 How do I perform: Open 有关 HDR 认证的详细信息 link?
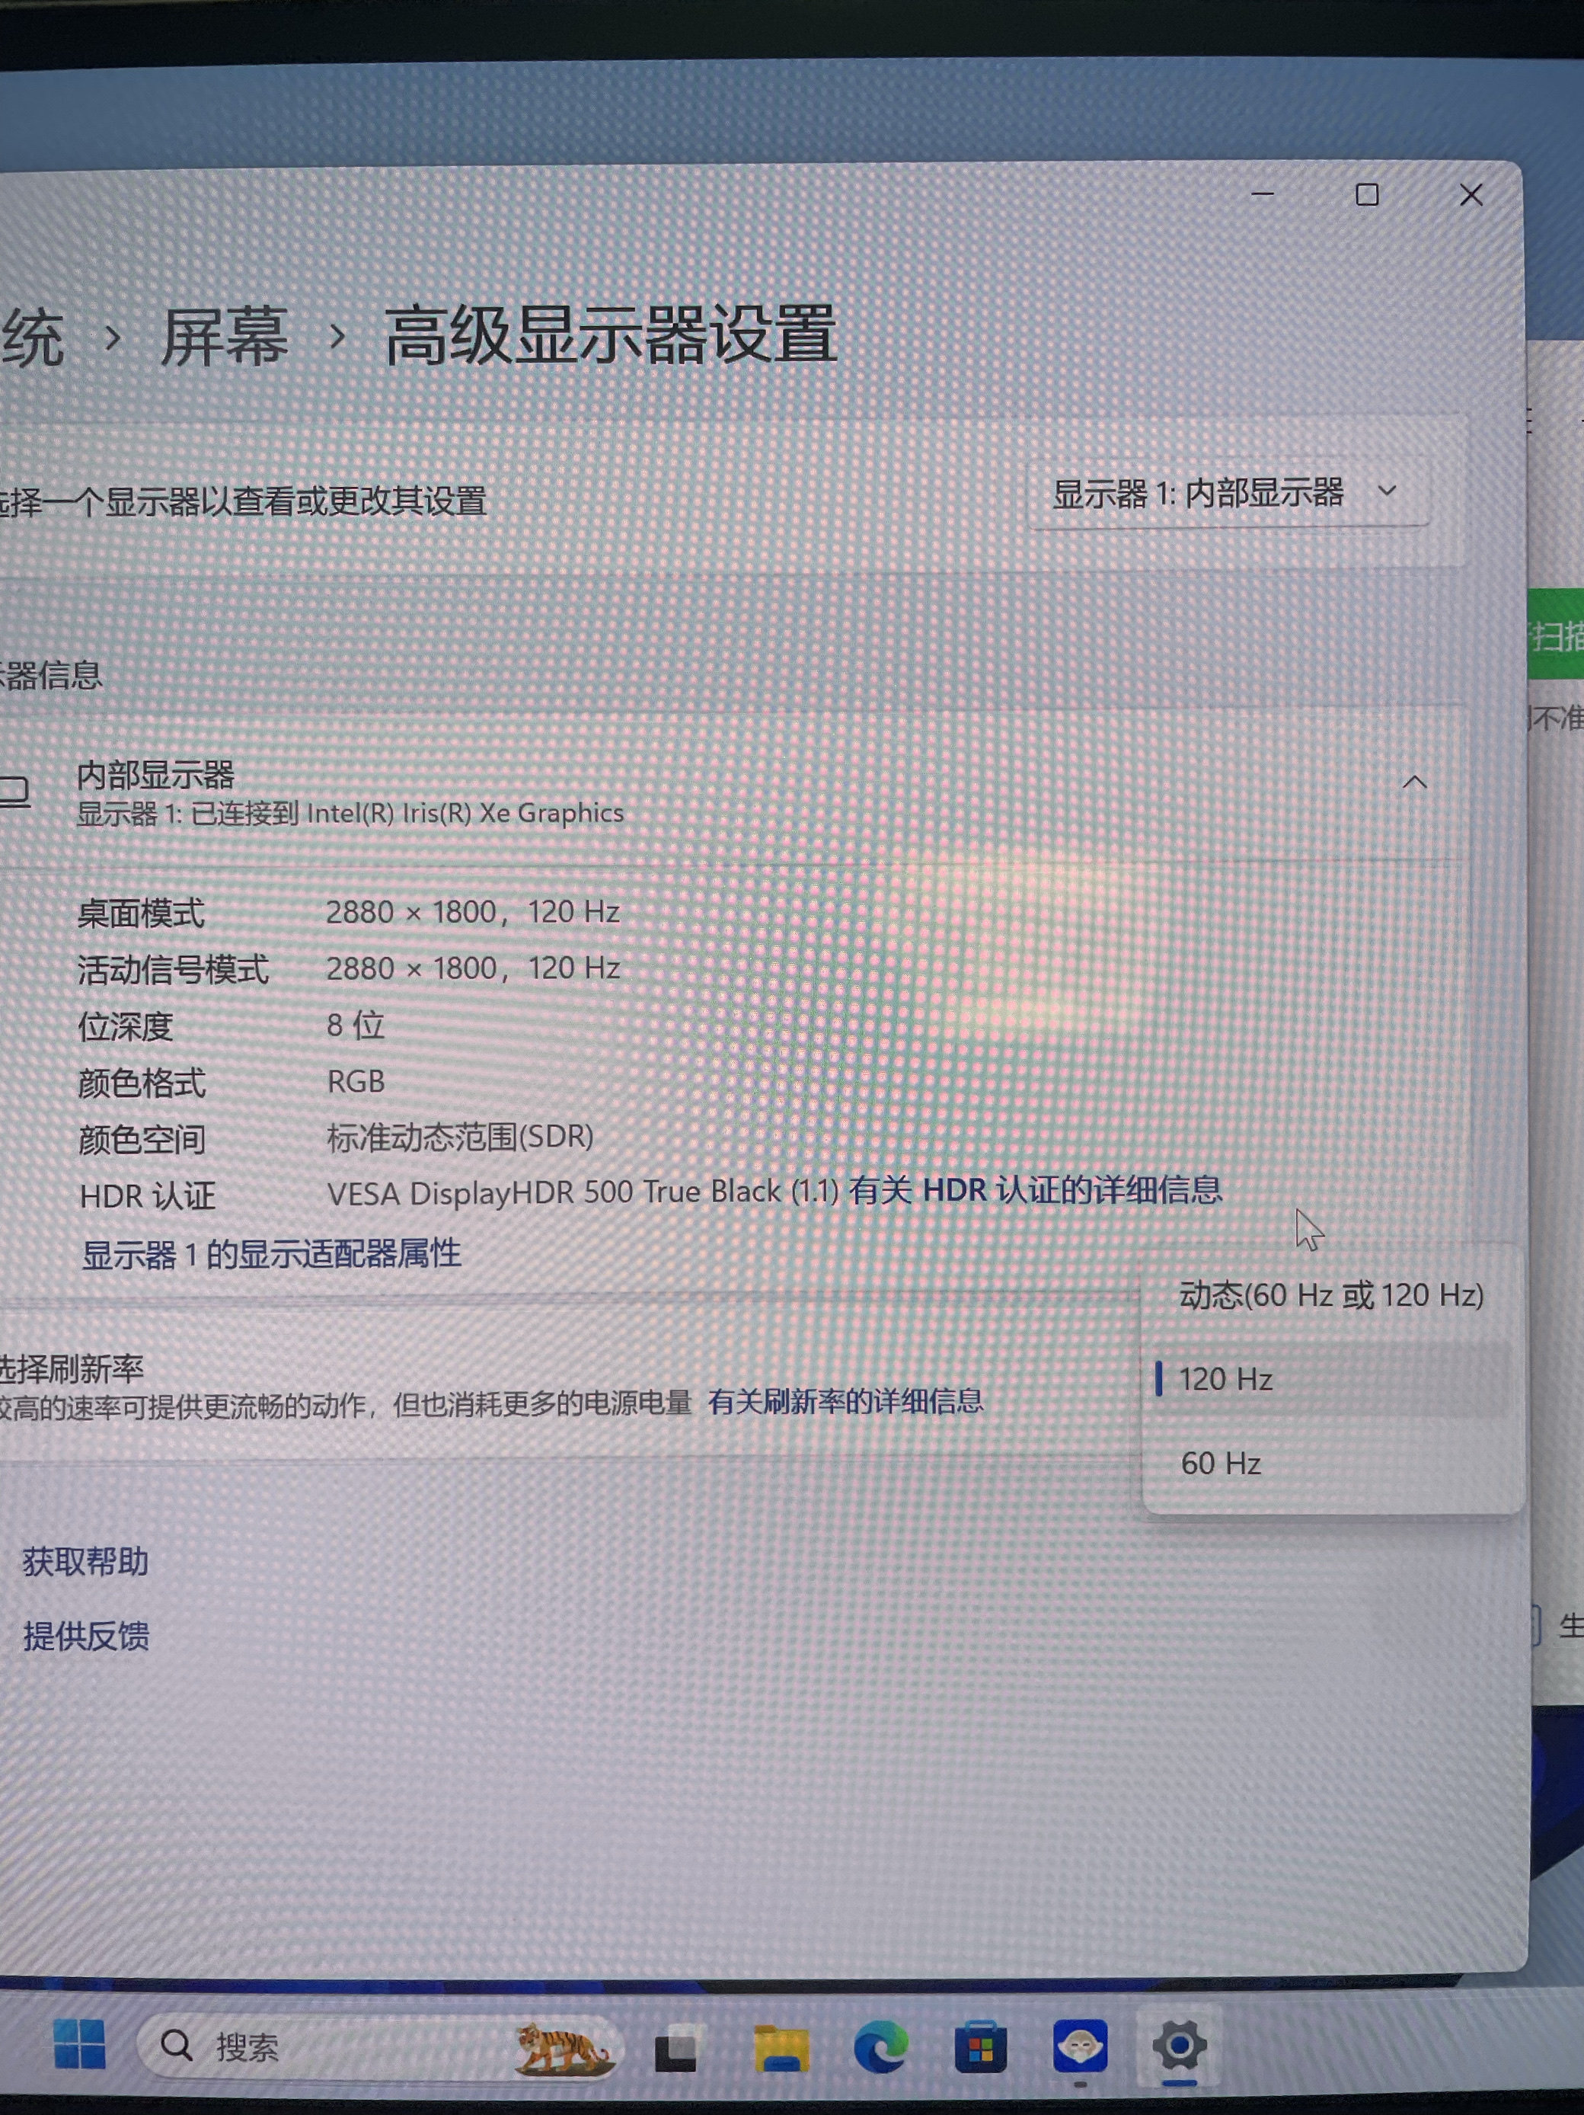point(1035,1190)
